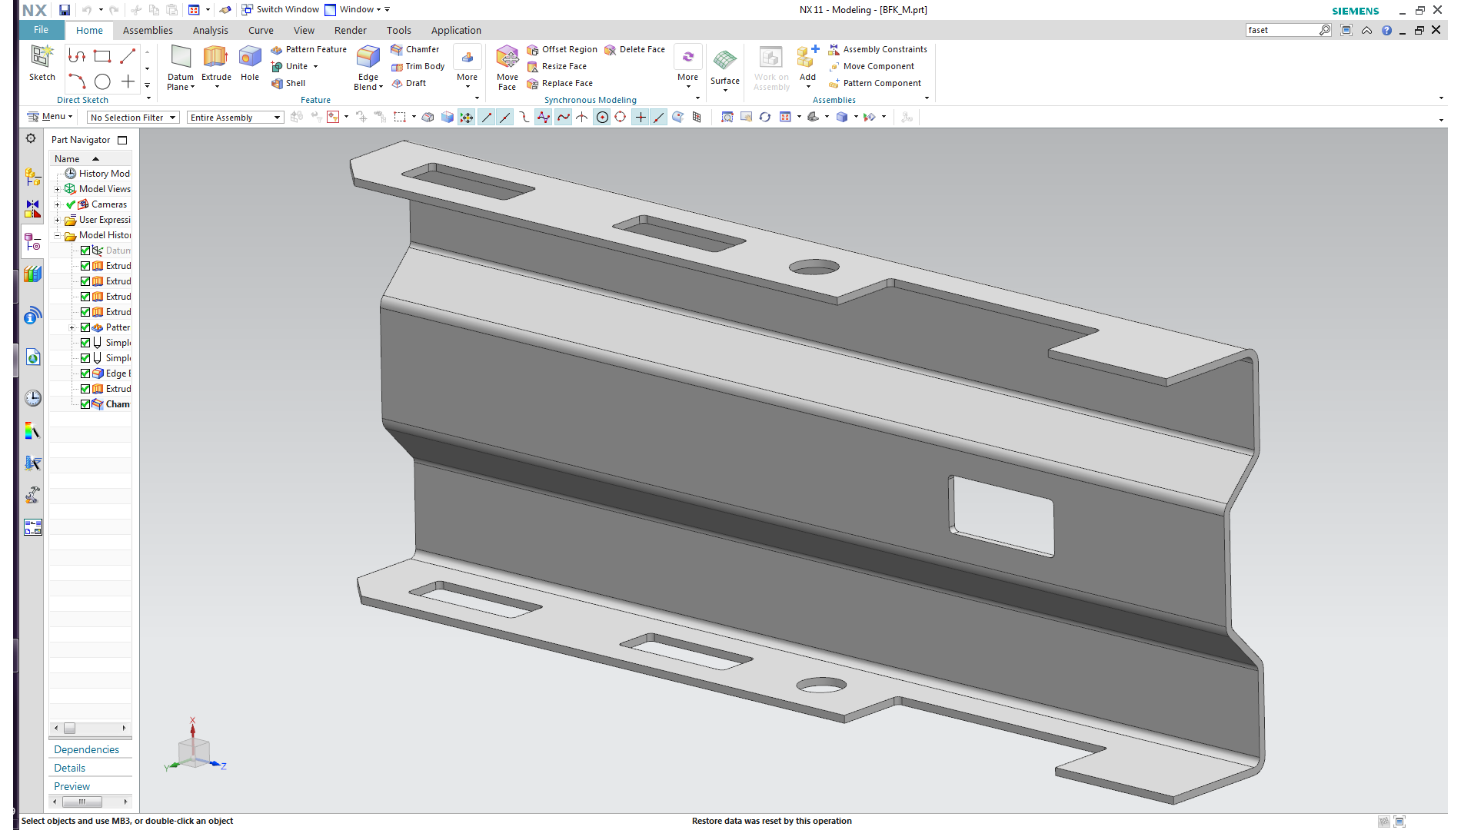The width and height of the screenshot is (1461, 830).
Task: Select the Hole feature tool
Action: click(250, 58)
